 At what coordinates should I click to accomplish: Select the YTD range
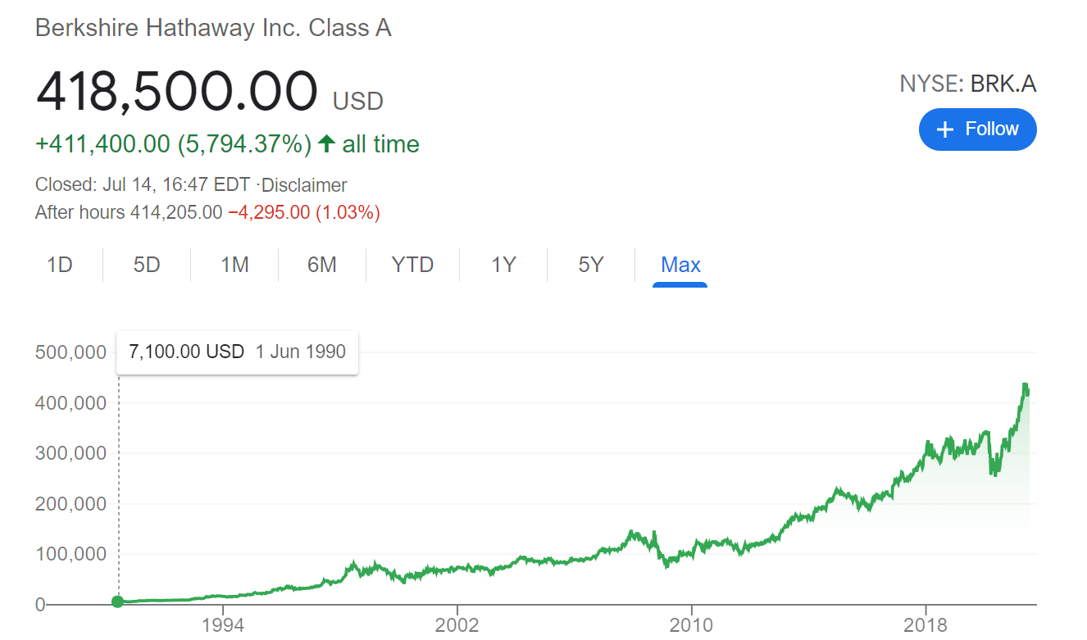pos(412,264)
